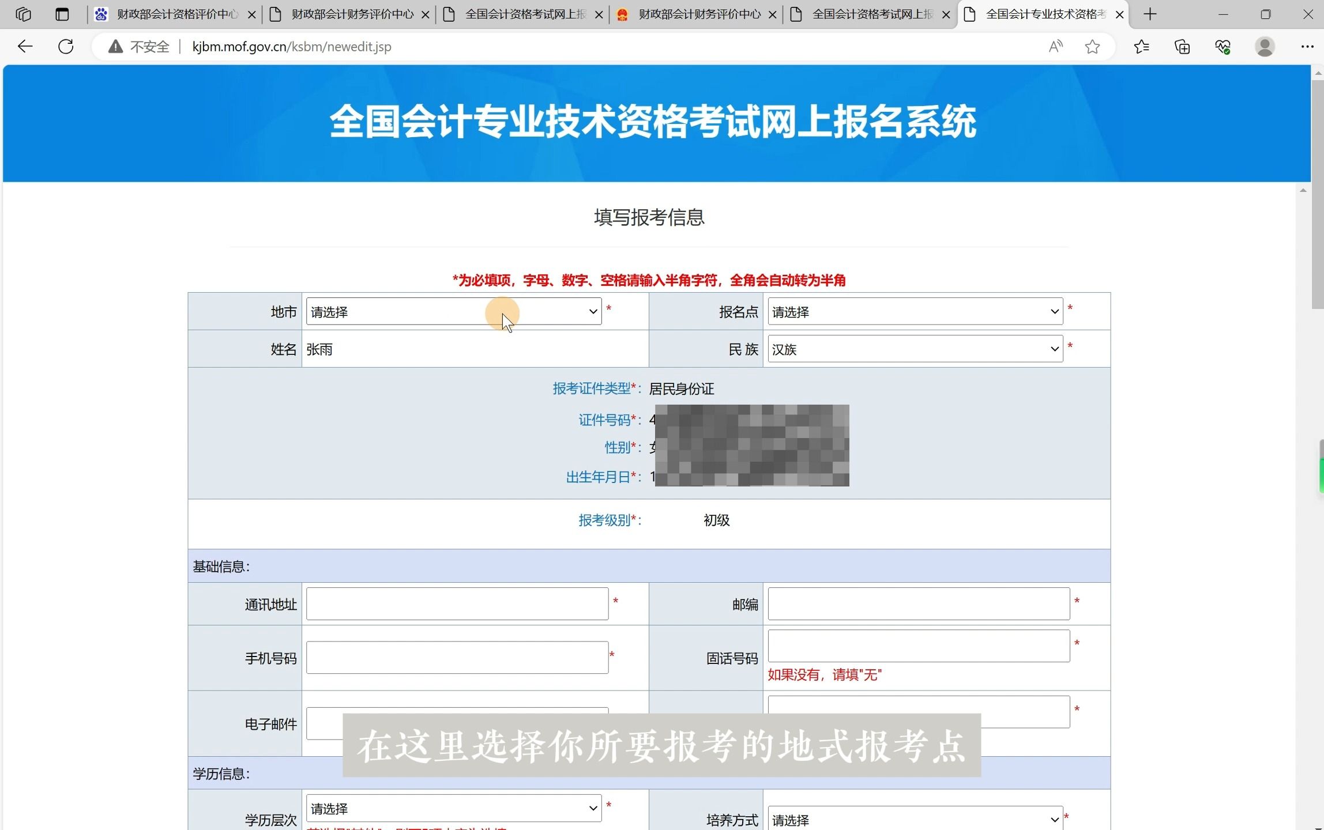Click the 全国会计专业技术资格考试网上报名系统 banner title
Screen dimensions: 1324x830
pyautogui.click(x=653, y=122)
